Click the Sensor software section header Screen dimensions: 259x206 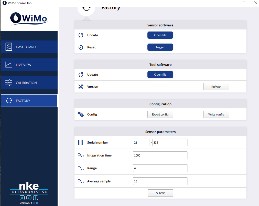[160, 25]
